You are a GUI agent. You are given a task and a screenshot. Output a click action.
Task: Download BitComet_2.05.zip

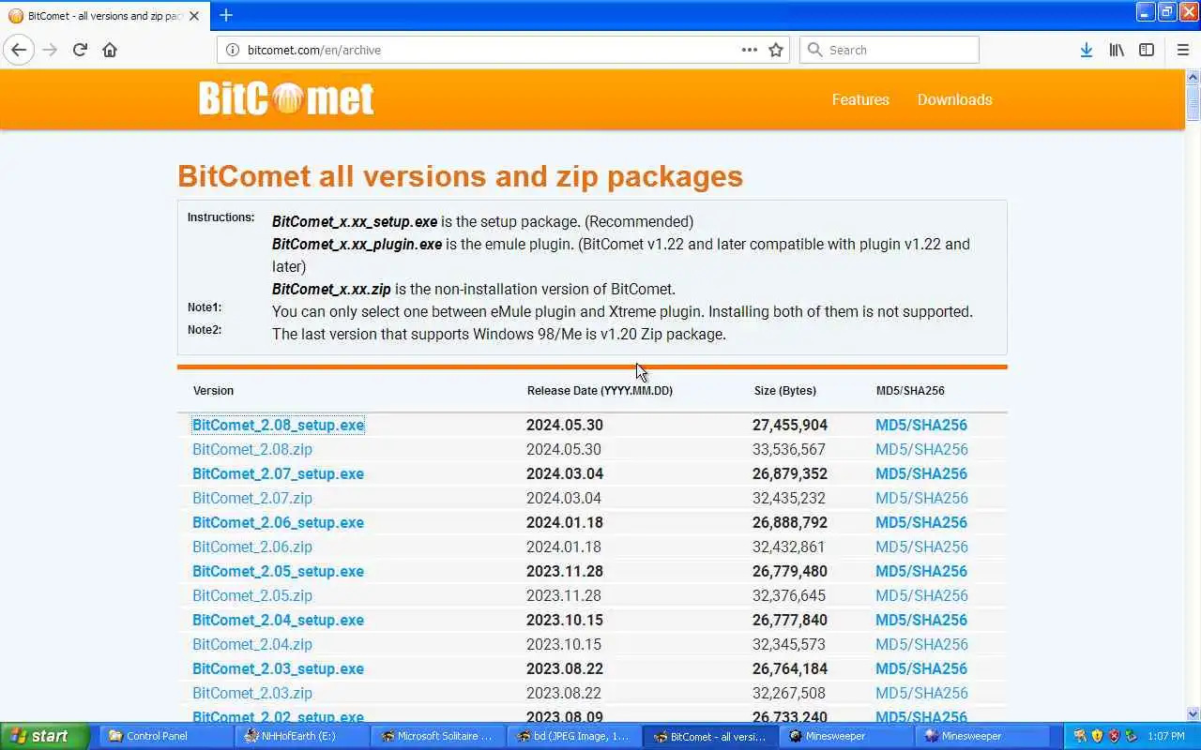pyautogui.click(x=252, y=595)
